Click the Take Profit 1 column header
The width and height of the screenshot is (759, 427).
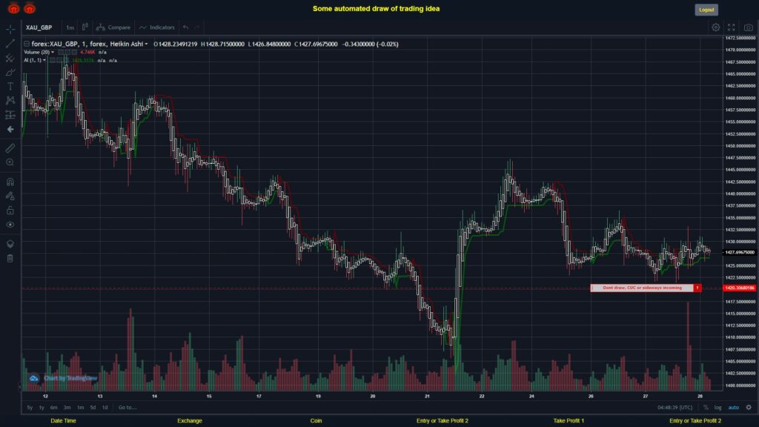click(x=569, y=421)
